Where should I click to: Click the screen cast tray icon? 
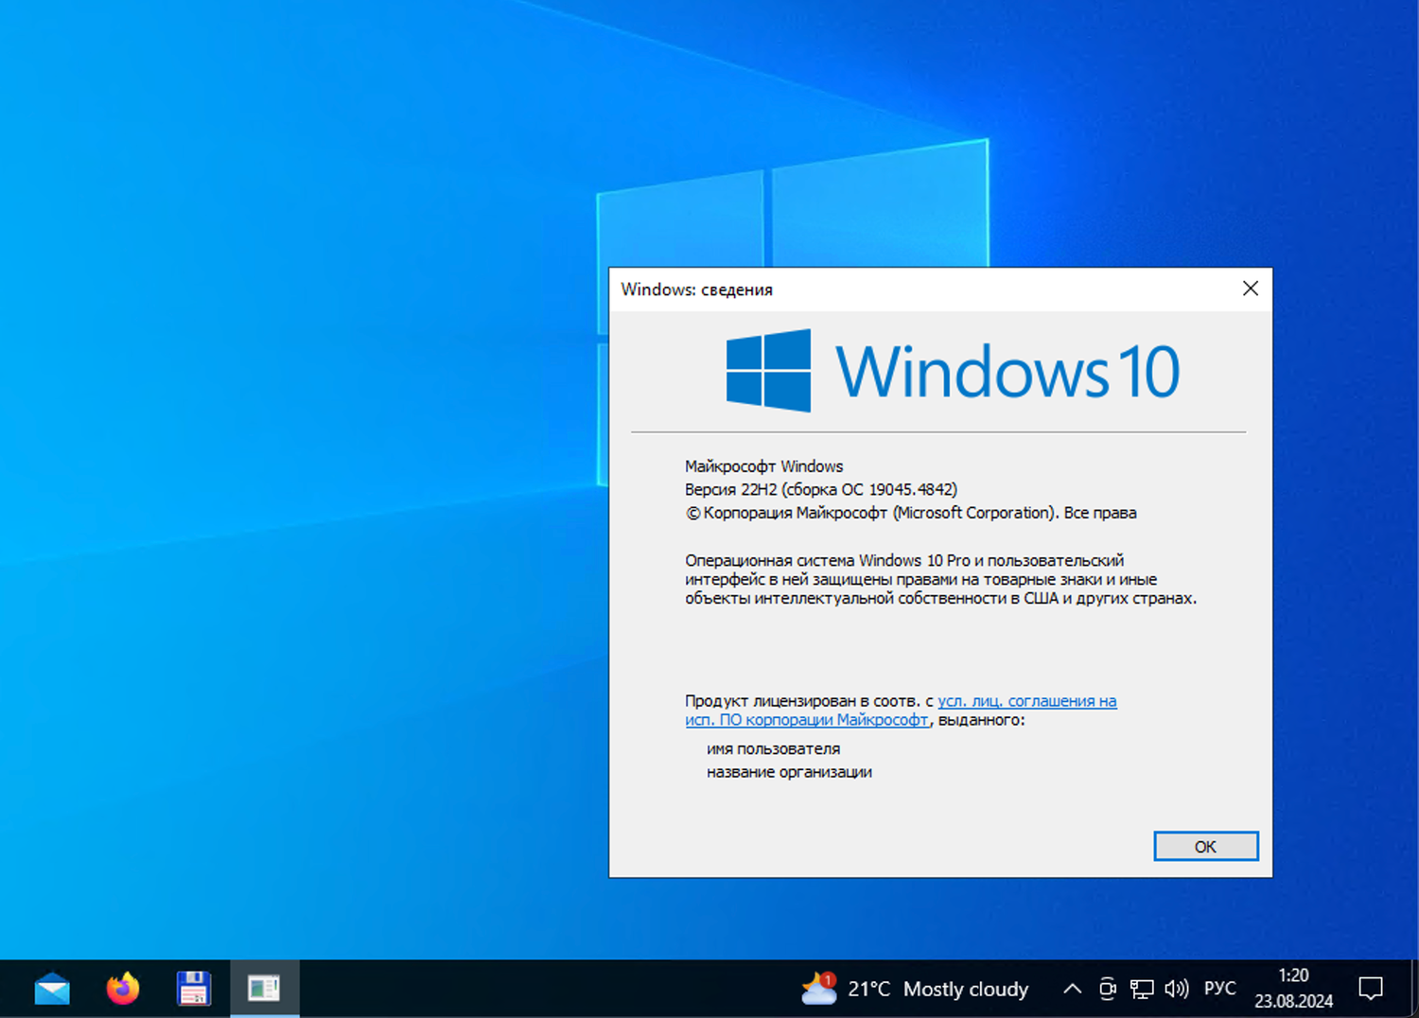1107,989
